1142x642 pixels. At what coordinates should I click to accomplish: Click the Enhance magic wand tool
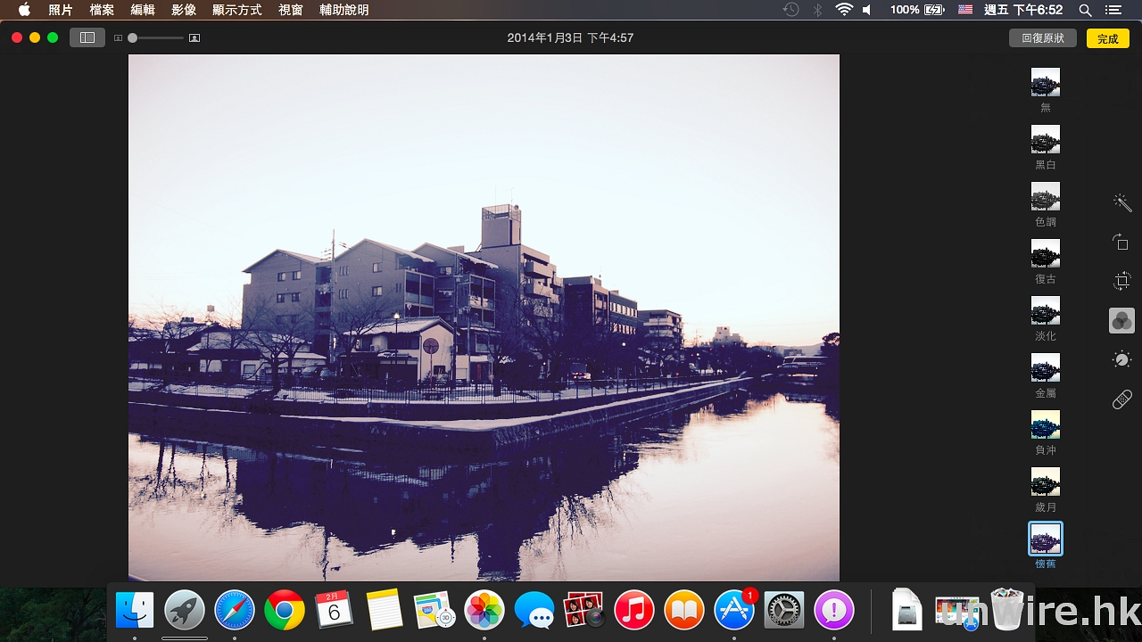1121,203
